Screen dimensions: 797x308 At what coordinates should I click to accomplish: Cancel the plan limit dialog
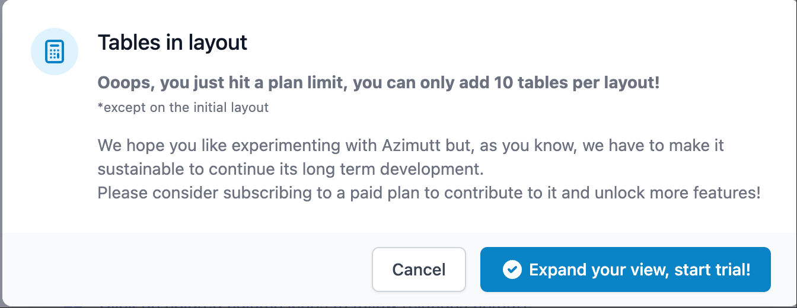419,269
